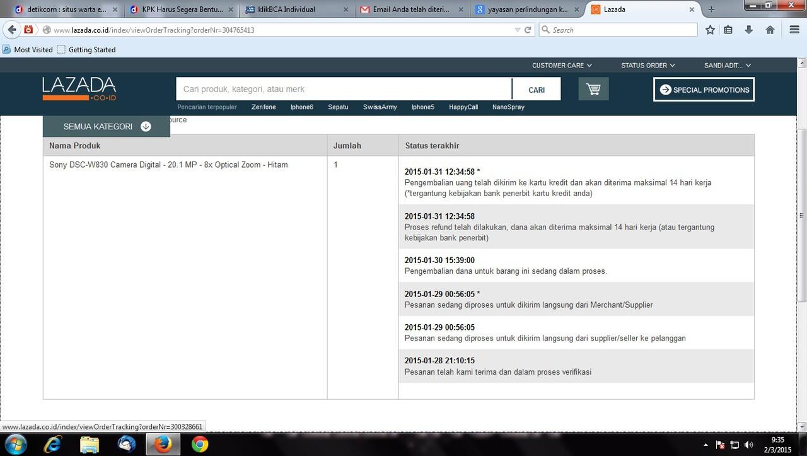Screen dimensions: 807x456
Task: Open the taskbar clock showing 9:35
Action: click(778, 445)
